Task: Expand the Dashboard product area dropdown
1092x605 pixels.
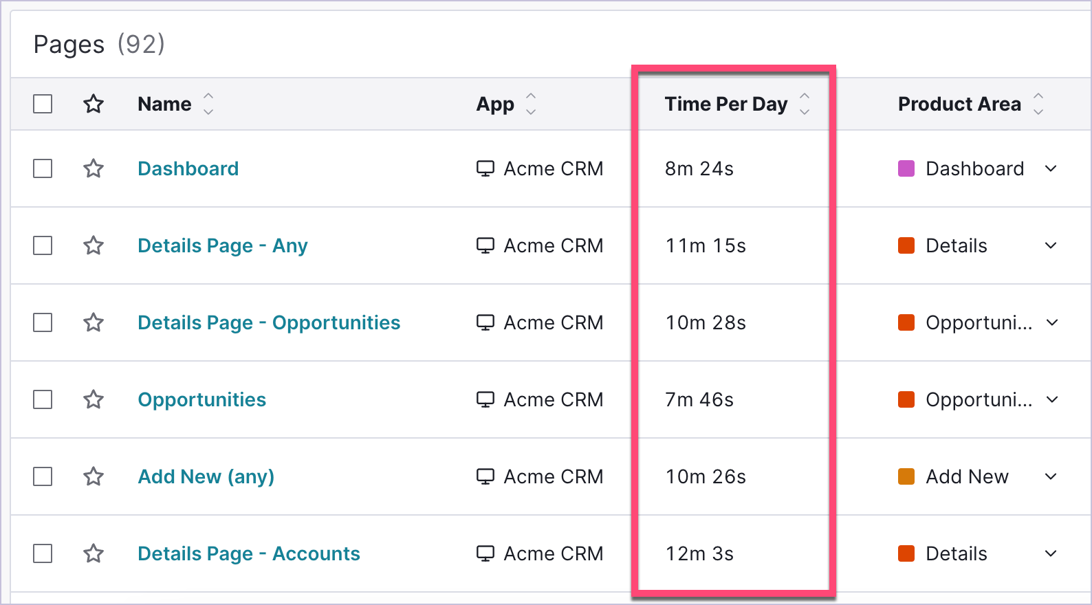Action: coord(1051,168)
